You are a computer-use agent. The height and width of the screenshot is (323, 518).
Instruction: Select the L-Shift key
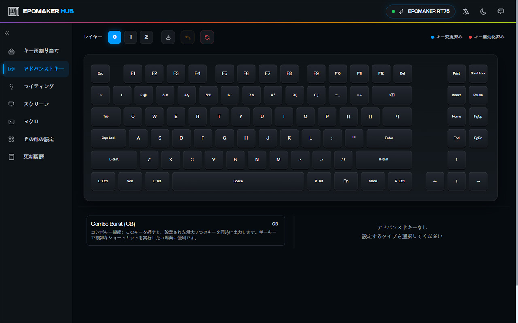point(114,160)
